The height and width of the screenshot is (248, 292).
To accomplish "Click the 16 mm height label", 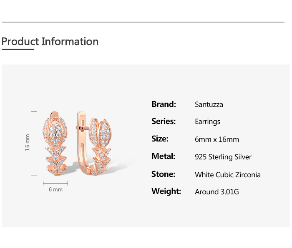I will tap(28, 142).
